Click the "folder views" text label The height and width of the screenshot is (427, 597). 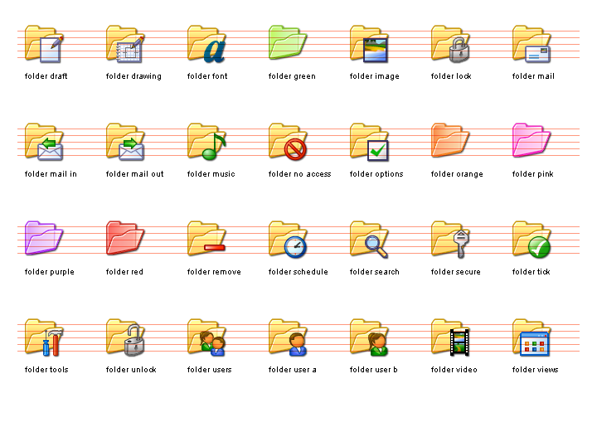tap(535, 370)
